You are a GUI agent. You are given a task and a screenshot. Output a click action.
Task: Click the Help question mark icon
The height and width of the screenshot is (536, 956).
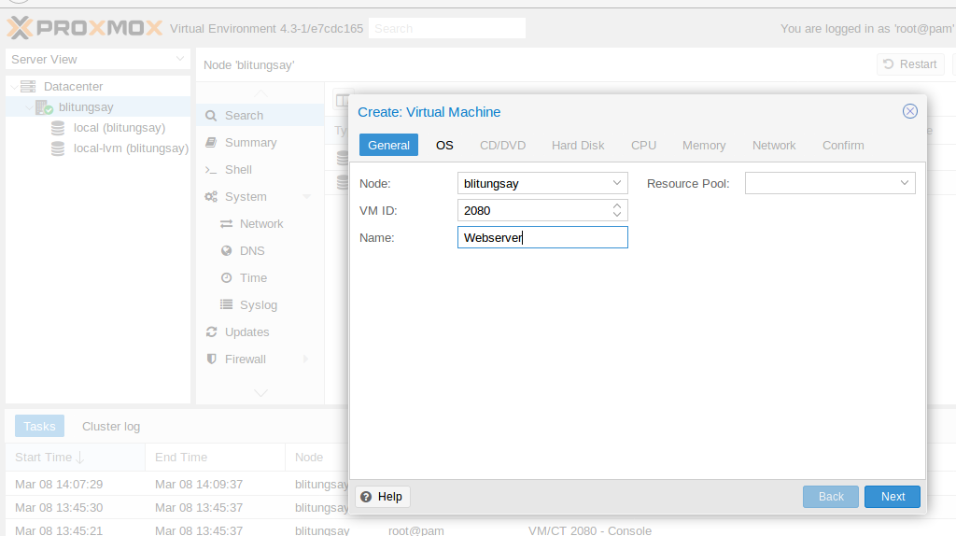click(366, 497)
